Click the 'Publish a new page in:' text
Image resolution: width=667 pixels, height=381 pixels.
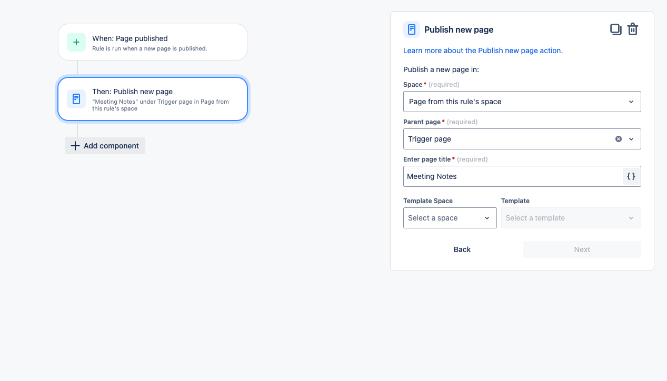[x=441, y=69]
